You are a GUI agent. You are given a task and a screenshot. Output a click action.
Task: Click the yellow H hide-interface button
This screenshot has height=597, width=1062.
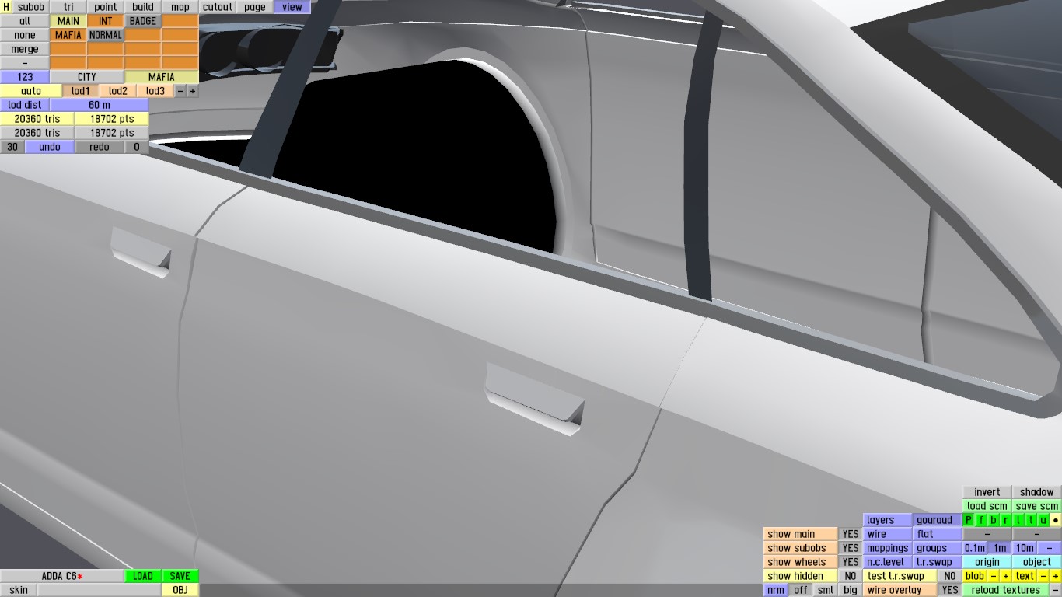pos(6,7)
